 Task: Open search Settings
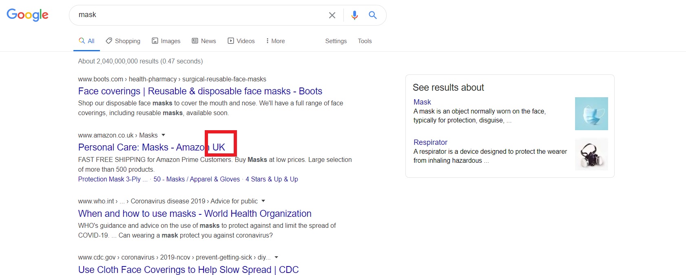click(x=336, y=41)
